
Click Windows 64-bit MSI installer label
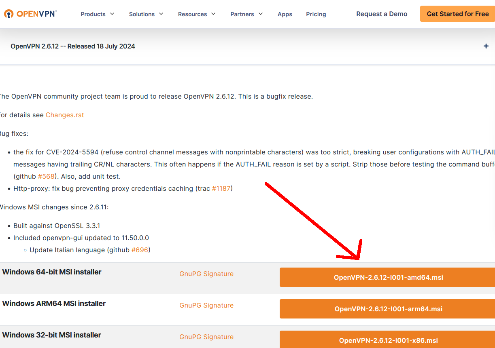[52, 272]
